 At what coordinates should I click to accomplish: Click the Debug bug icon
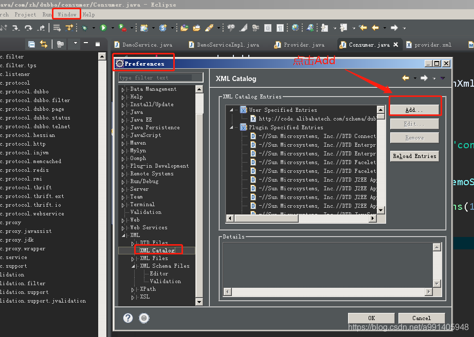pos(85,28)
